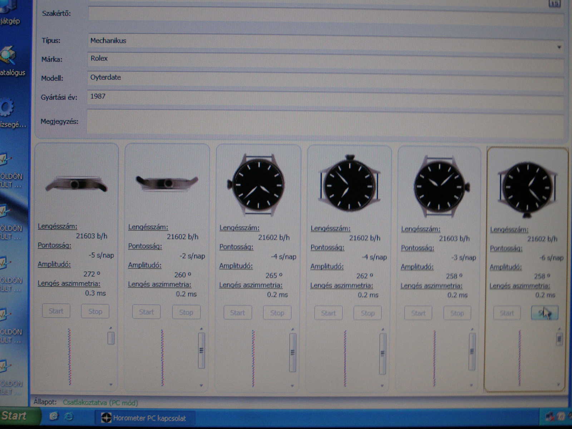The width and height of the screenshot is (572, 429).
Task: Start measurement in the 260° amplitude panel
Action: coord(147,312)
